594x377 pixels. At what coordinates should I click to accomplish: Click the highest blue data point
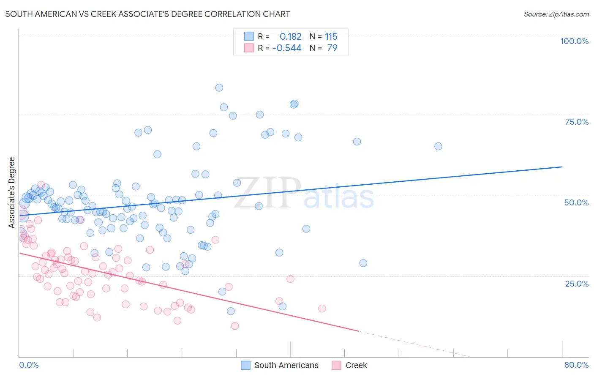point(219,88)
